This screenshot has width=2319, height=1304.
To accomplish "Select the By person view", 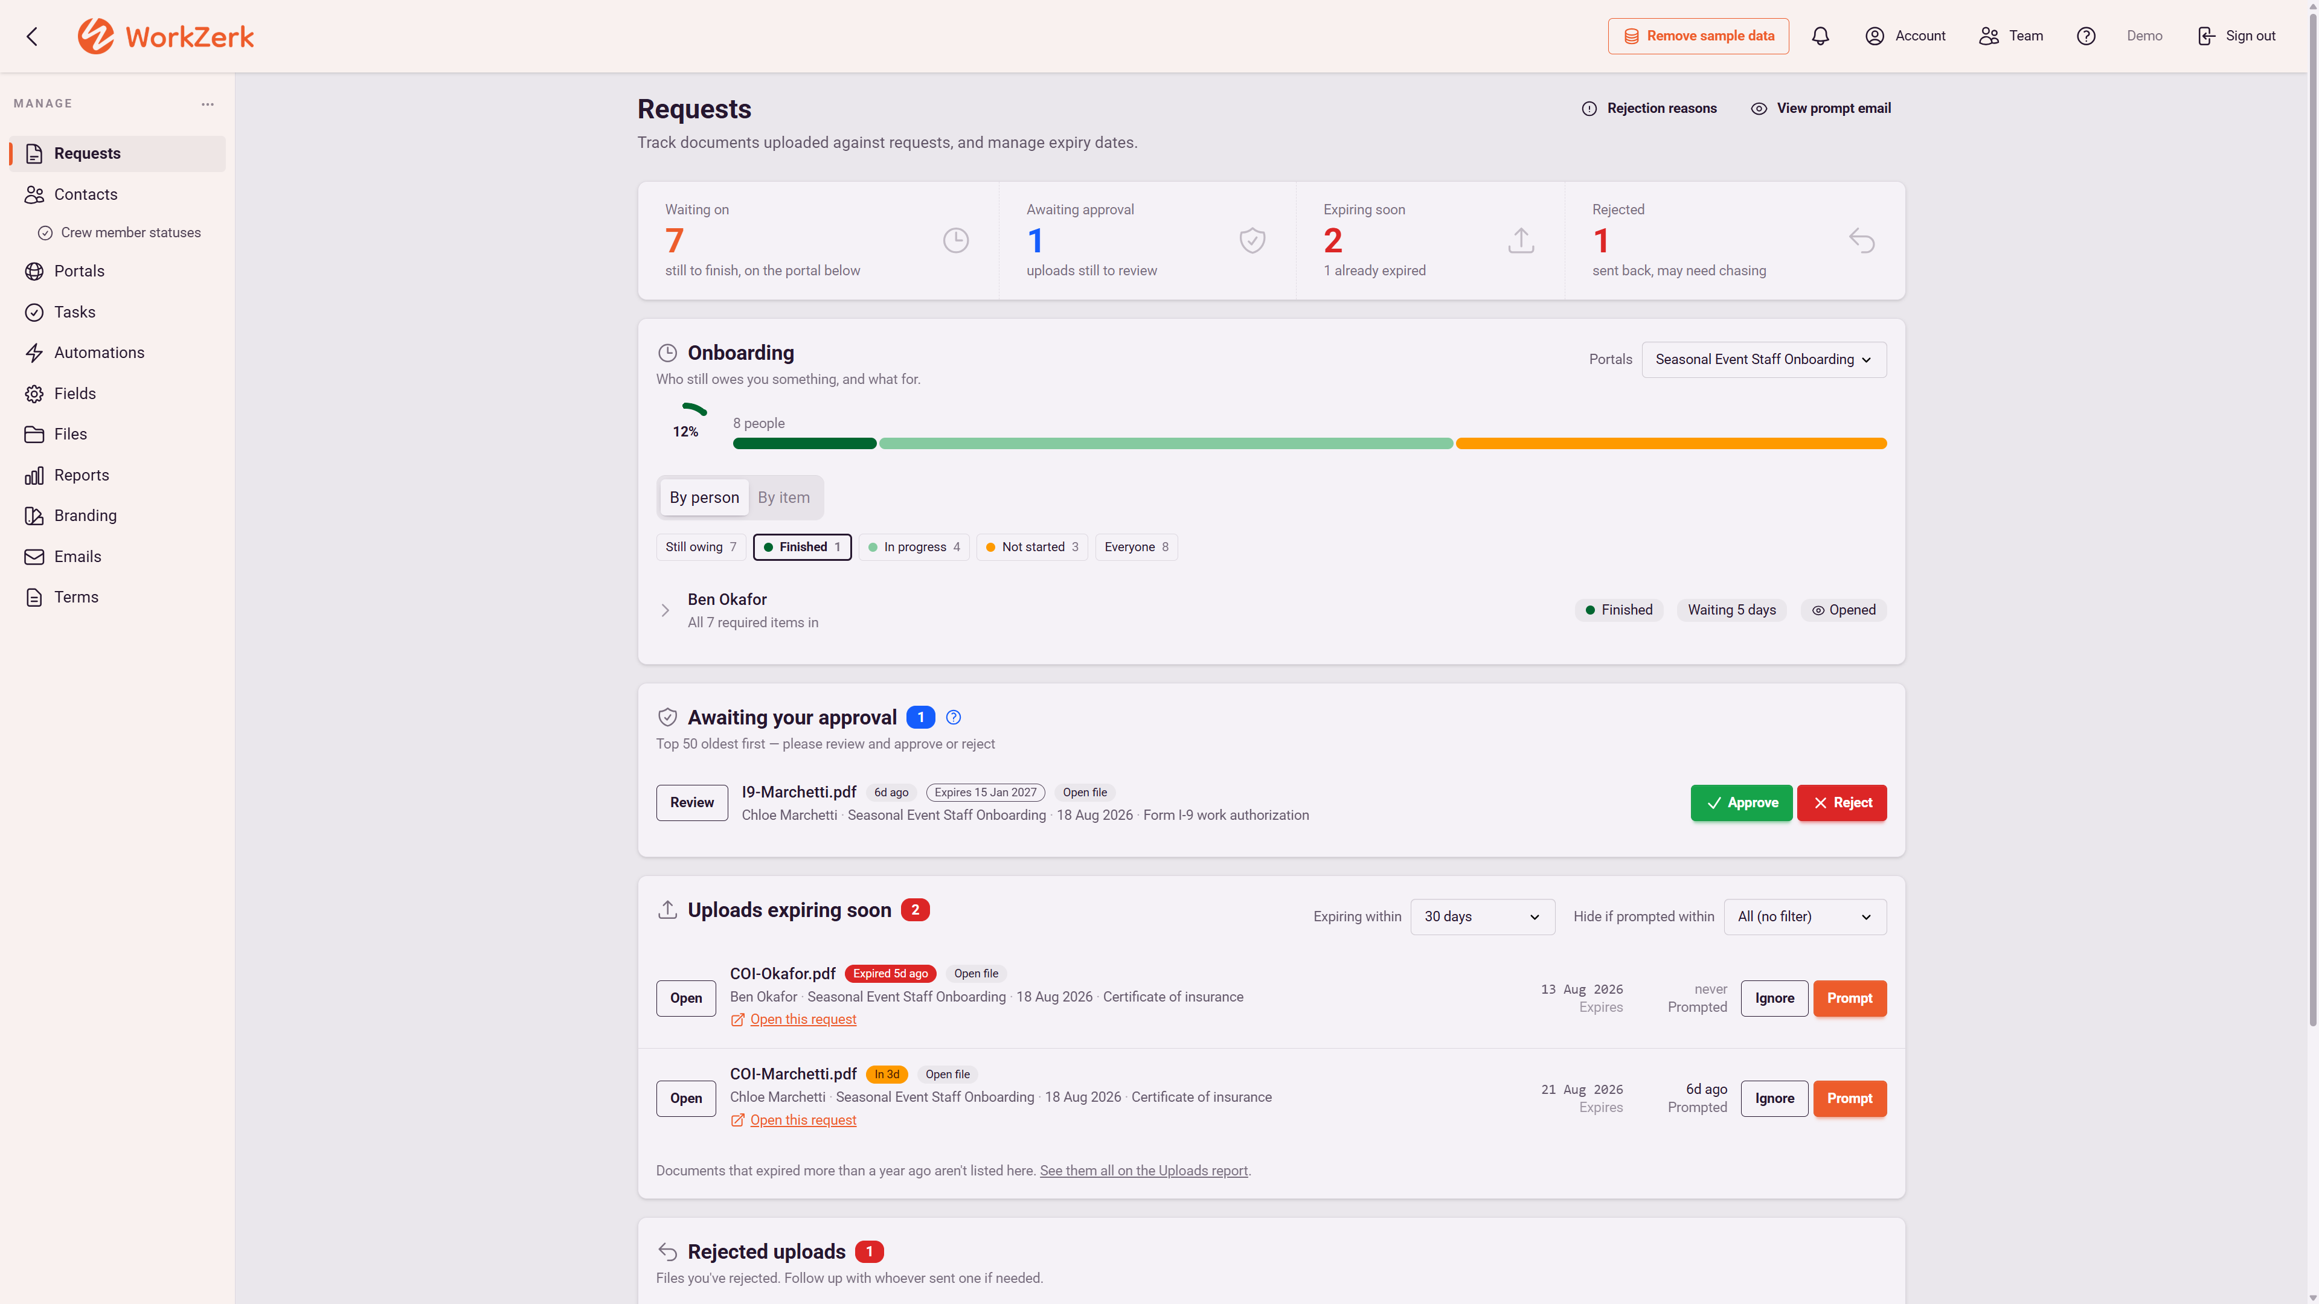I will 704,497.
